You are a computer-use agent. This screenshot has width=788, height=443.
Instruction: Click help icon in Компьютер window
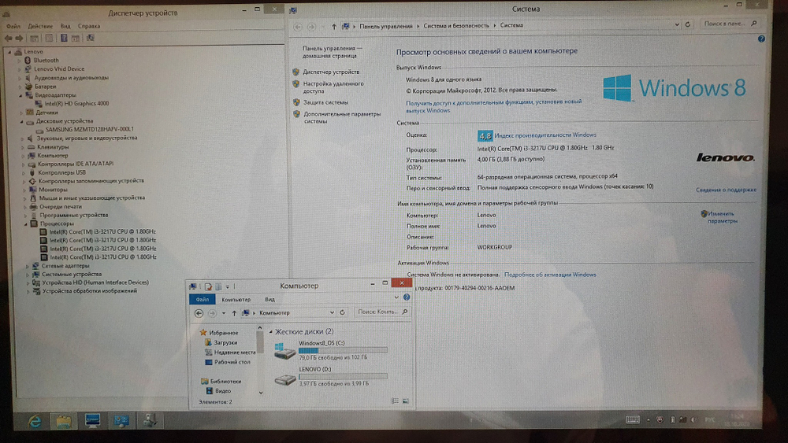[407, 297]
